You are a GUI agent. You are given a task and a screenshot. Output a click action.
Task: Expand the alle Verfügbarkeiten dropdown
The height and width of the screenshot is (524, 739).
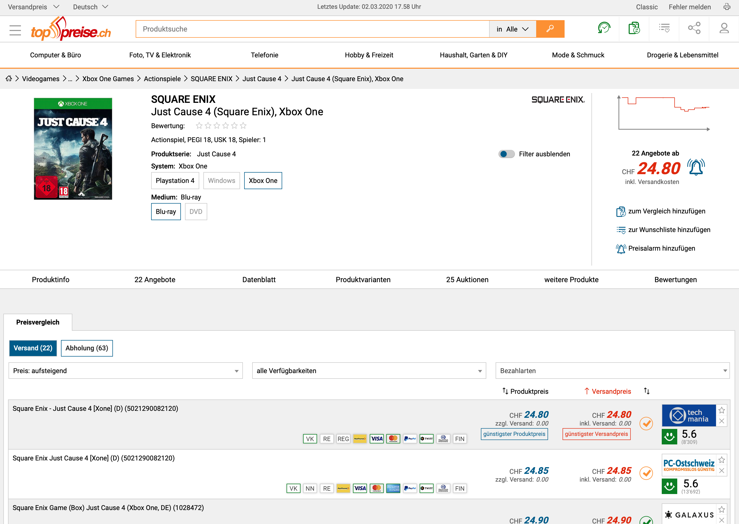pyautogui.click(x=368, y=371)
